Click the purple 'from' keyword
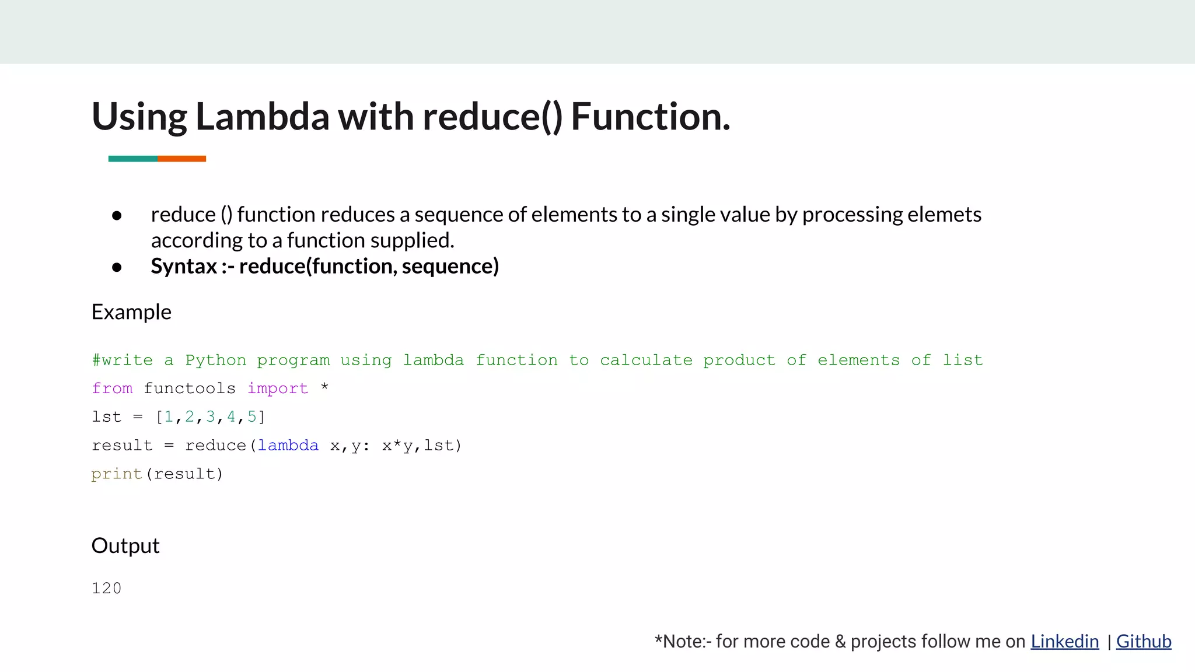The image size is (1195, 672). (112, 388)
